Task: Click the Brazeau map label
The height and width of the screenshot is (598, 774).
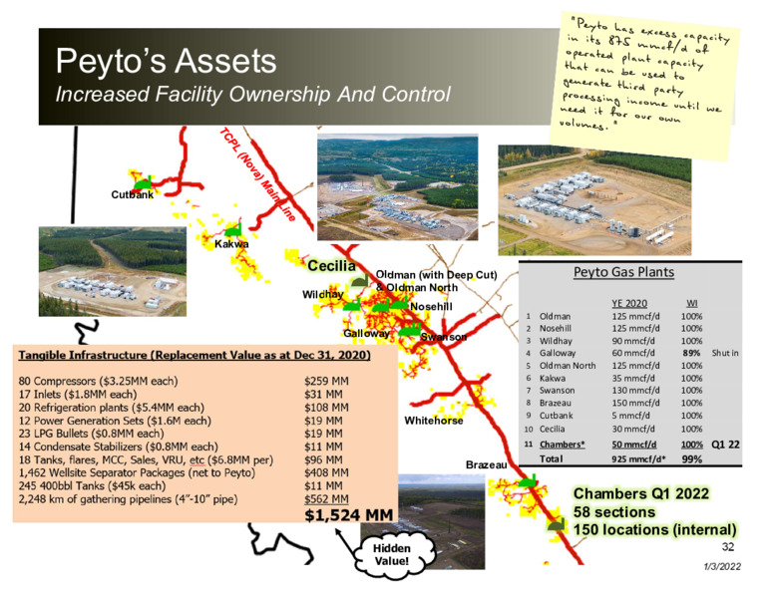Action: (486, 464)
